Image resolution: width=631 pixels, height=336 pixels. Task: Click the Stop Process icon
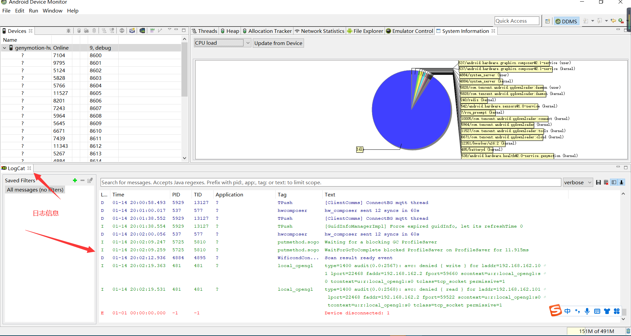[122, 31]
